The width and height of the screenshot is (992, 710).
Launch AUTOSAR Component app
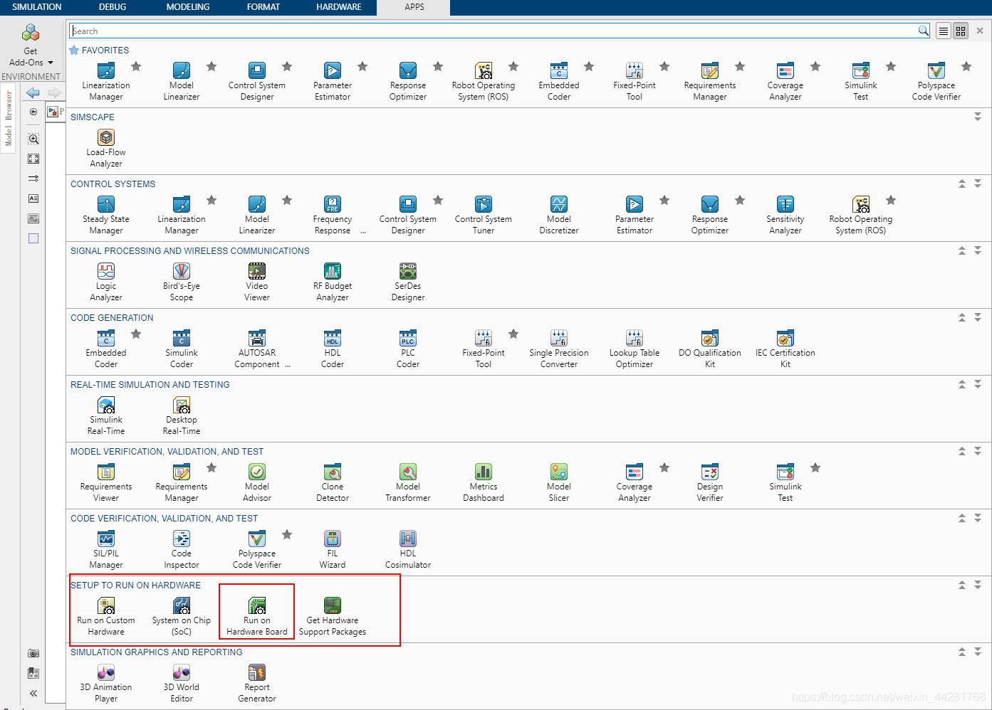257,349
